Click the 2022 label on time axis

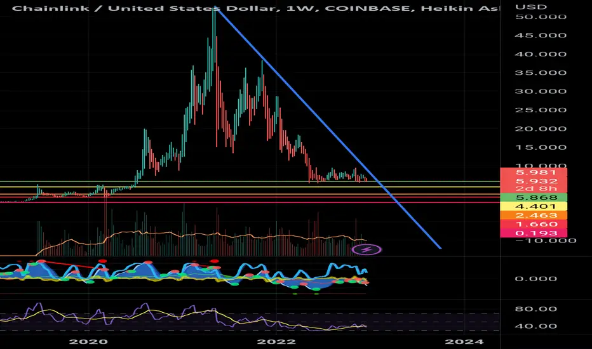(276, 341)
